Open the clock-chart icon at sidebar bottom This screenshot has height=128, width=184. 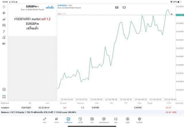coord(4,90)
